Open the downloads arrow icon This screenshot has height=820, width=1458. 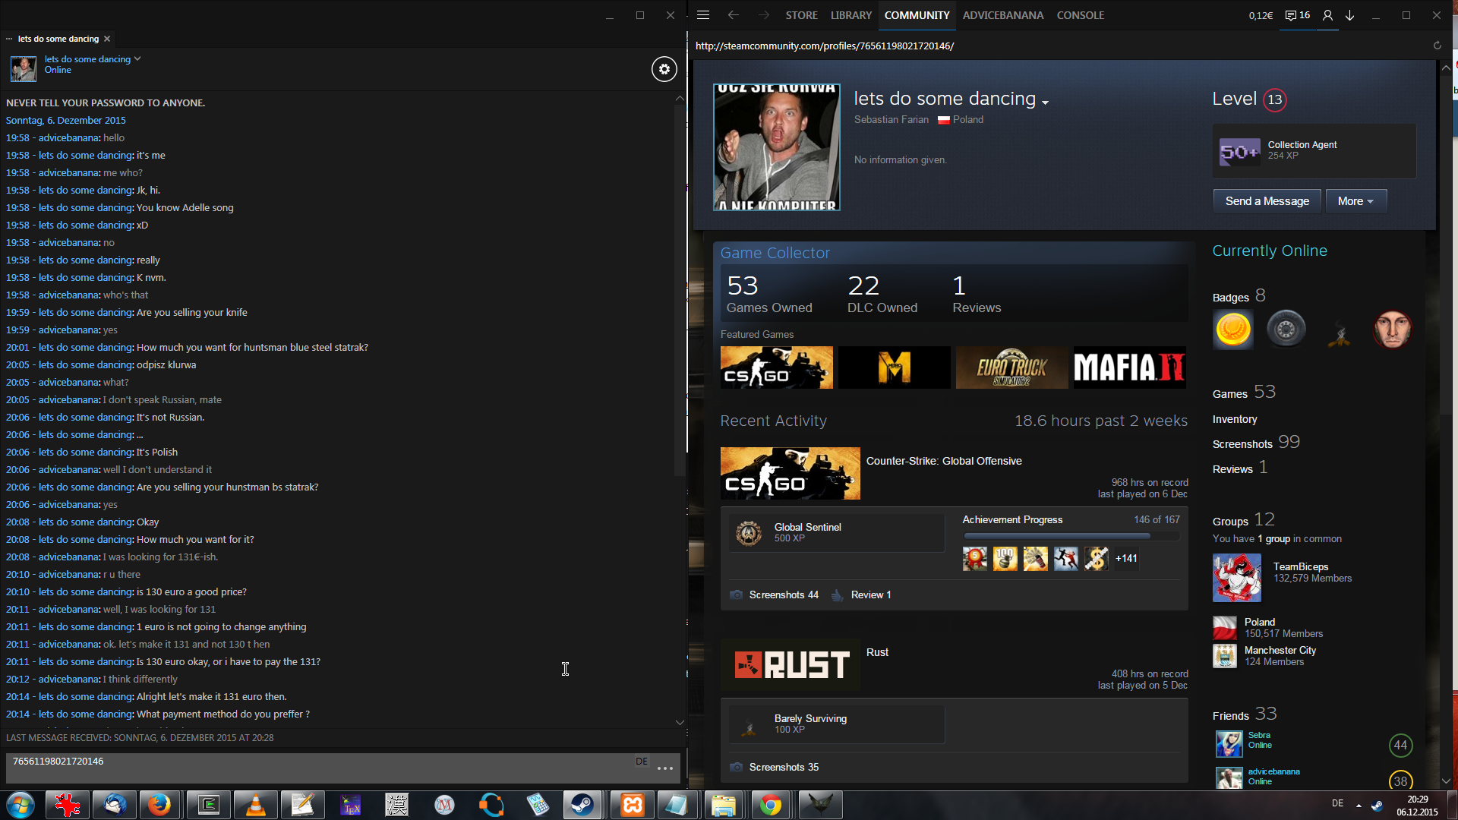pos(1350,15)
